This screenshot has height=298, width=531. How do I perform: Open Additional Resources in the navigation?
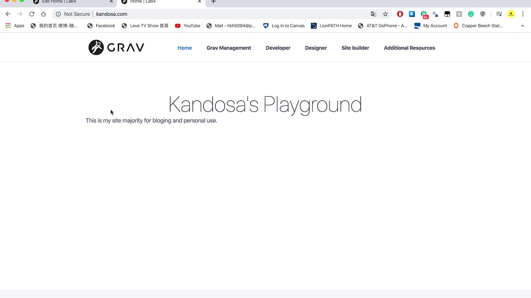[409, 48]
